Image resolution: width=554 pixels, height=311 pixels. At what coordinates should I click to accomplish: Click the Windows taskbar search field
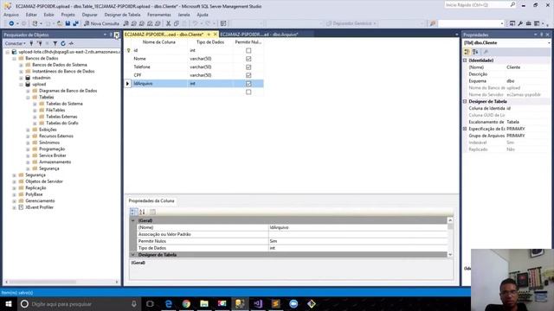coord(80,303)
